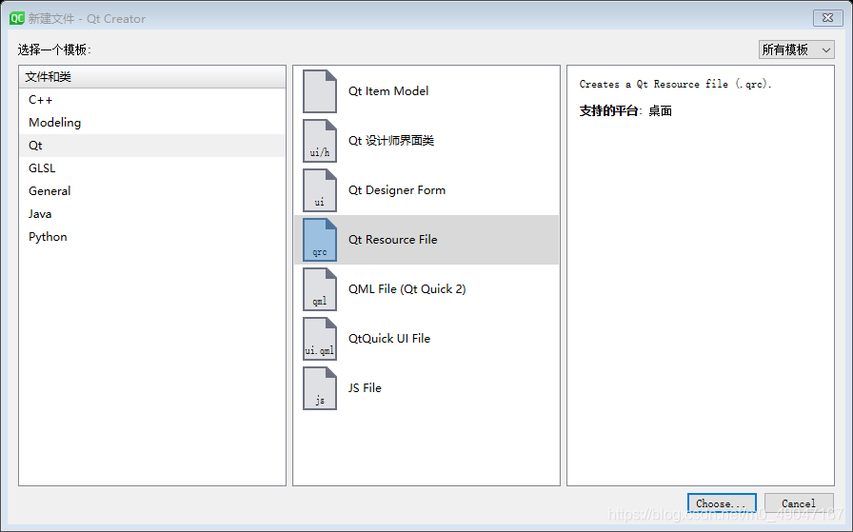Close the 新建文件 dialog window
Screen dimensions: 853x532
[x=828, y=18]
